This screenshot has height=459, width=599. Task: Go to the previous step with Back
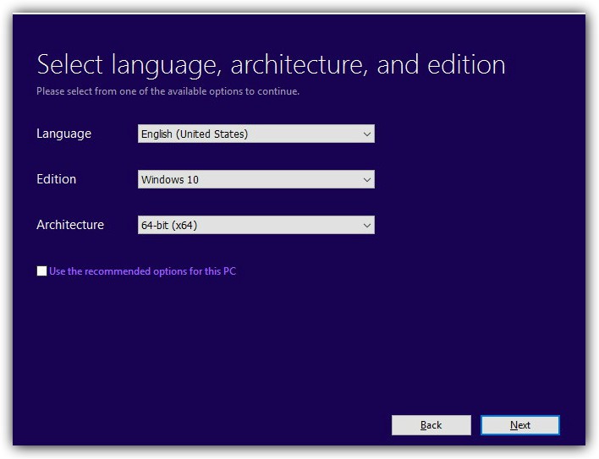[431, 425]
